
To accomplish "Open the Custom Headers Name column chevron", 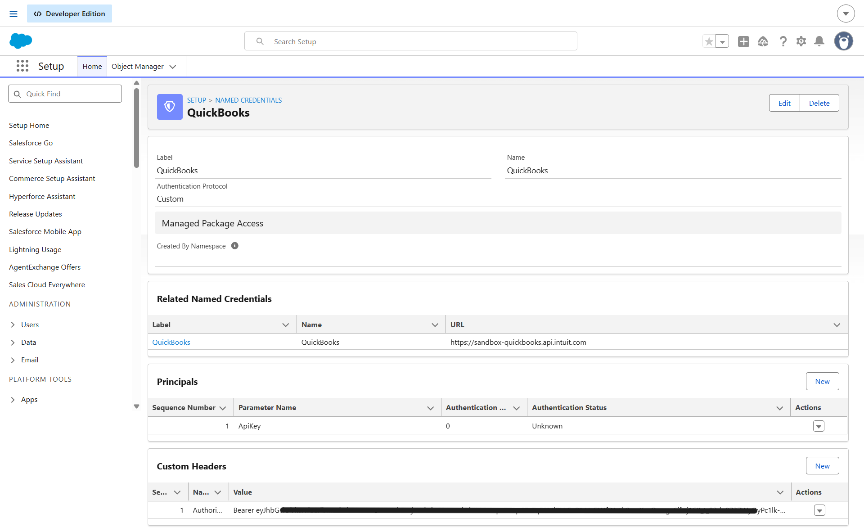I will [x=218, y=492].
